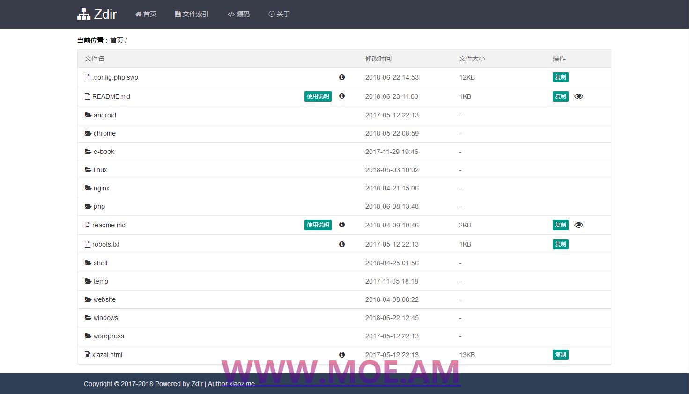Click the folder icon beside php
Image resolution: width=689 pixels, height=394 pixels.
tap(88, 206)
